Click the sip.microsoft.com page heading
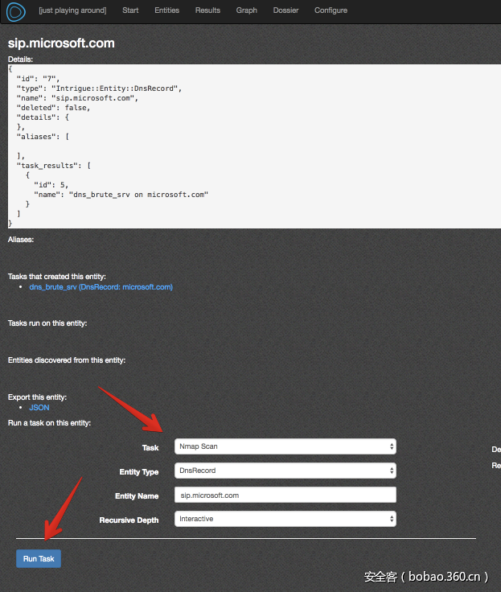501x592 pixels. (61, 43)
